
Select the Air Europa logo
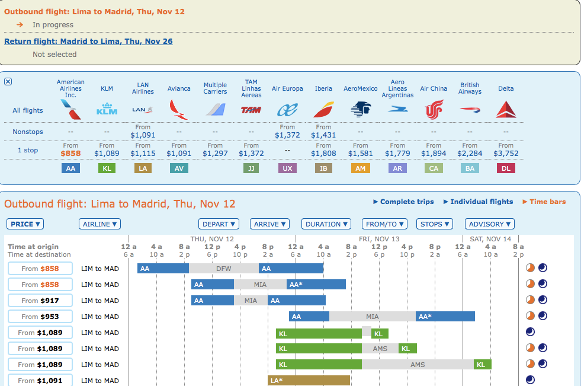[287, 110]
